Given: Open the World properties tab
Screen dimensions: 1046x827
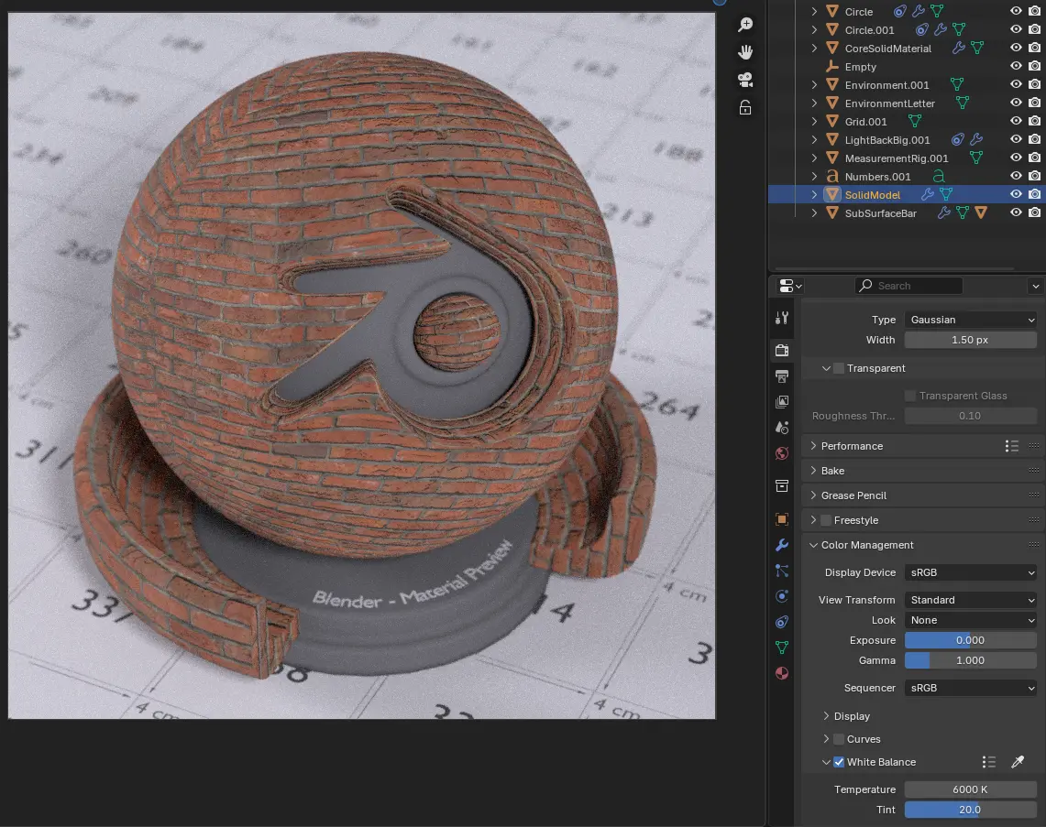Looking at the screenshot, I should coord(782,453).
